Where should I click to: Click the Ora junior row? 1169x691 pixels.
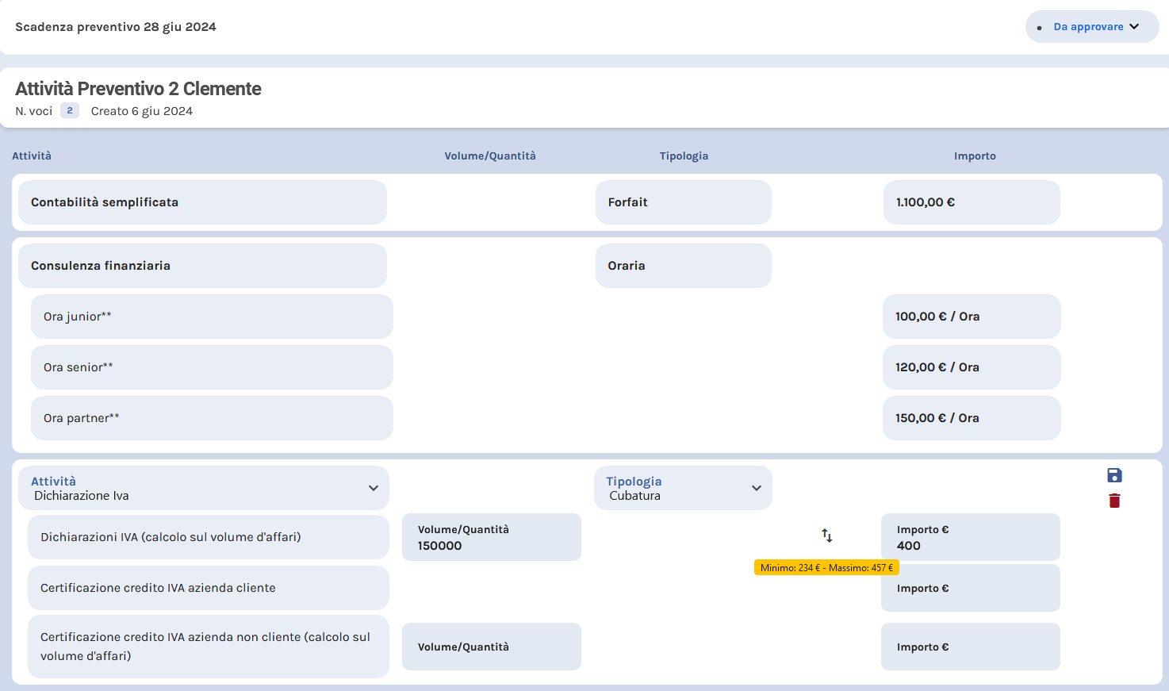pyautogui.click(x=212, y=317)
